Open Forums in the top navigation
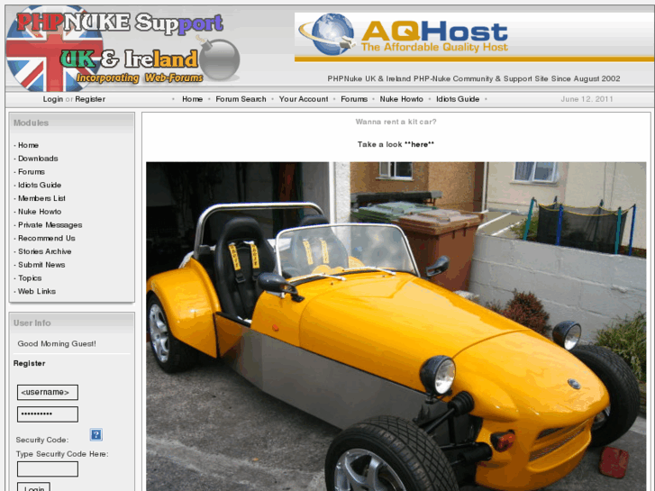655x491 pixels. tap(354, 99)
